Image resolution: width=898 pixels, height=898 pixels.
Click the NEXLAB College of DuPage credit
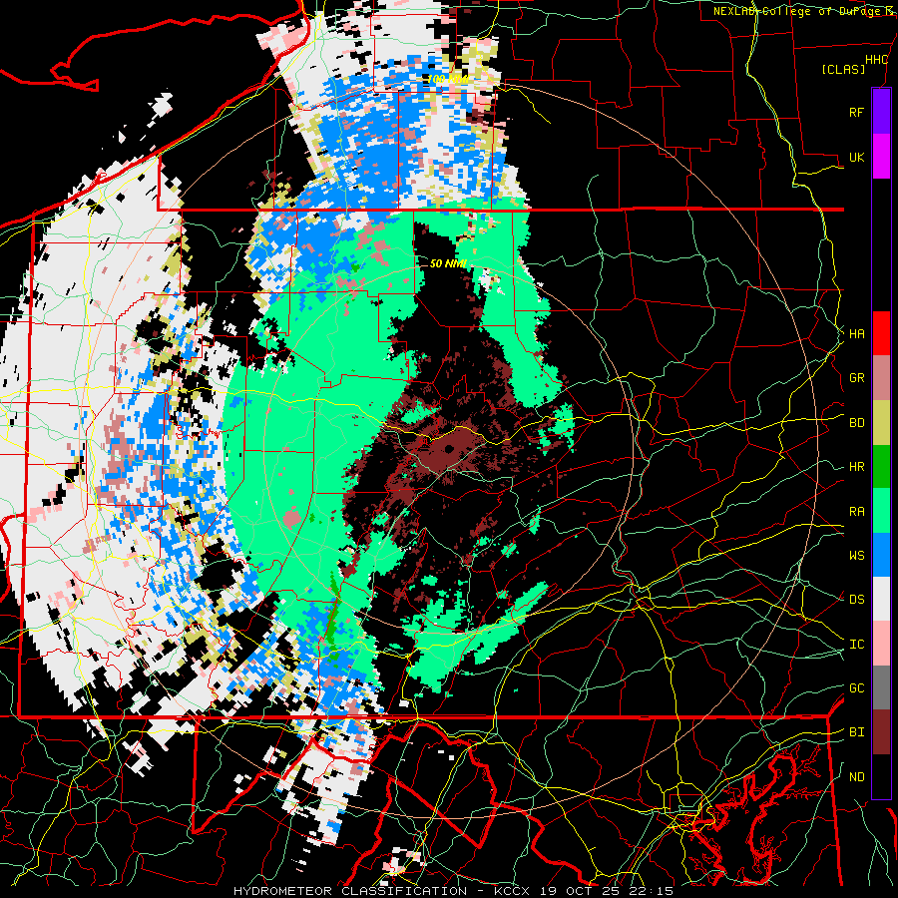(804, 11)
